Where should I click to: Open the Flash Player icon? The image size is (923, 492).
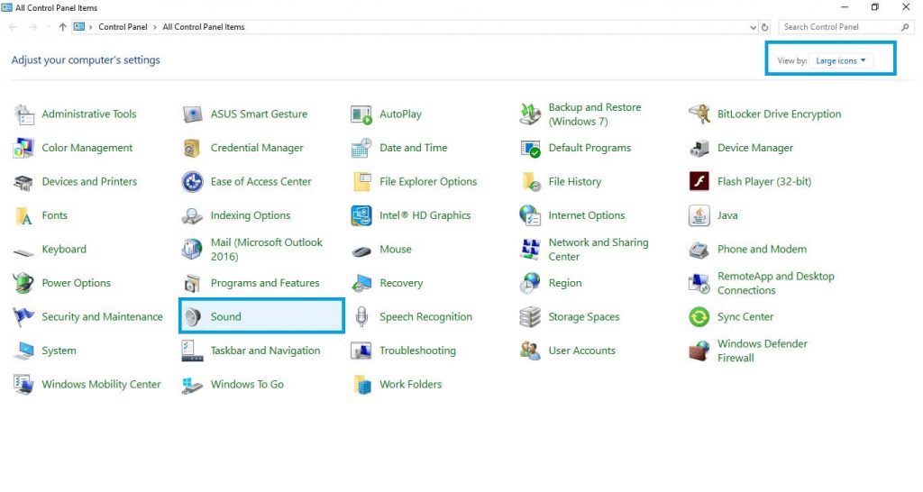[699, 182]
